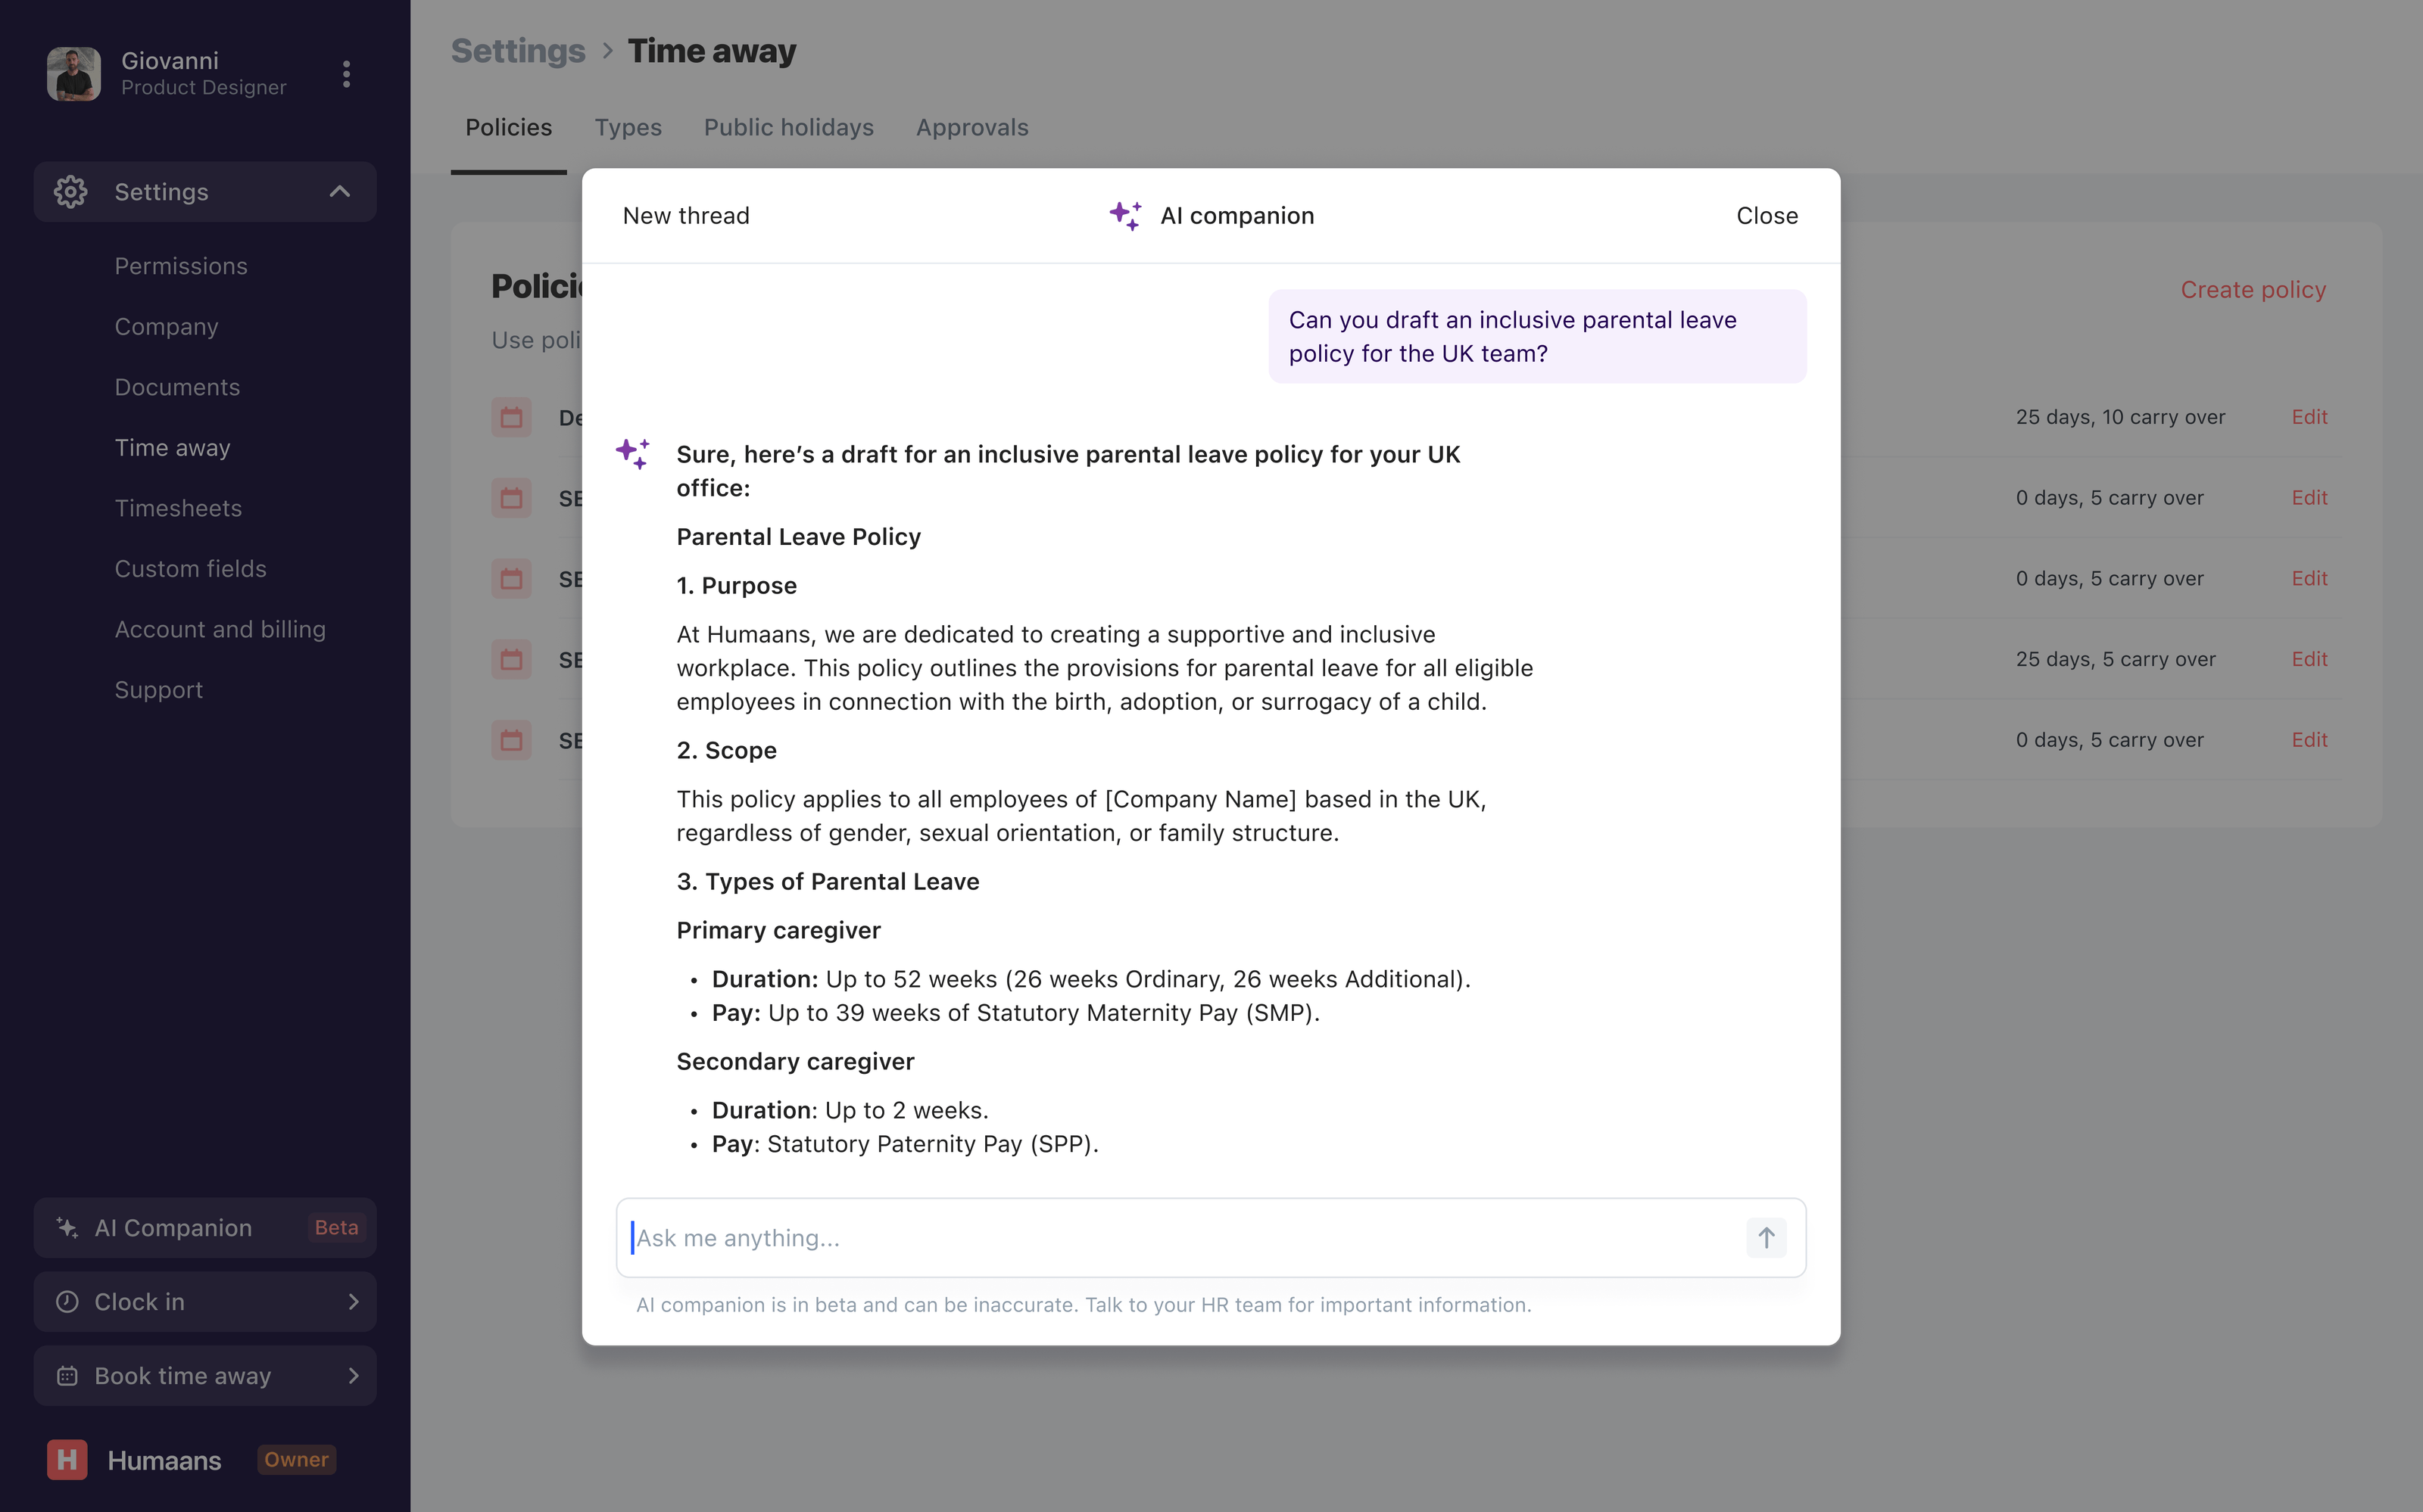Expand Book time away with its chevron
Image resolution: width=2423 pixels, height=1512 pixels.
(x=353, y=1376)
